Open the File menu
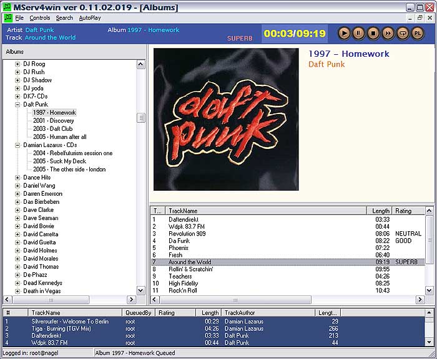Screen dimensions: 437x359 (x=19, y=18)
